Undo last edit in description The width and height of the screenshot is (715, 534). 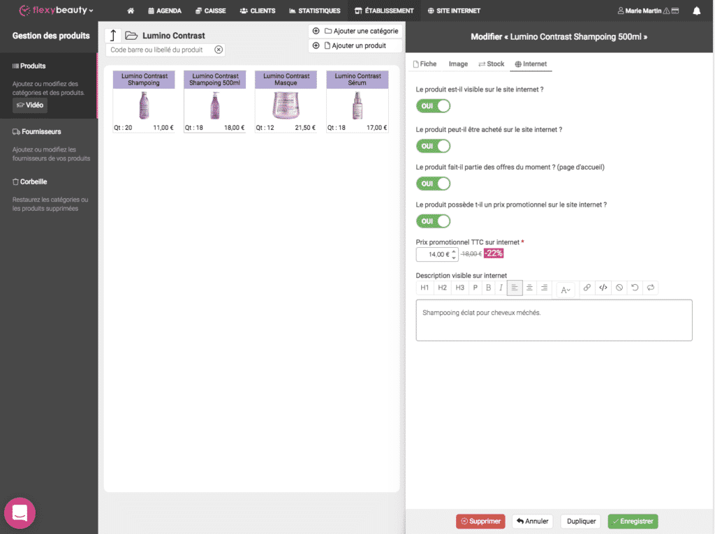tap(635, 288)
